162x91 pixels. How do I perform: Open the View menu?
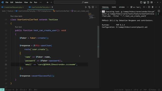[26, 2]
